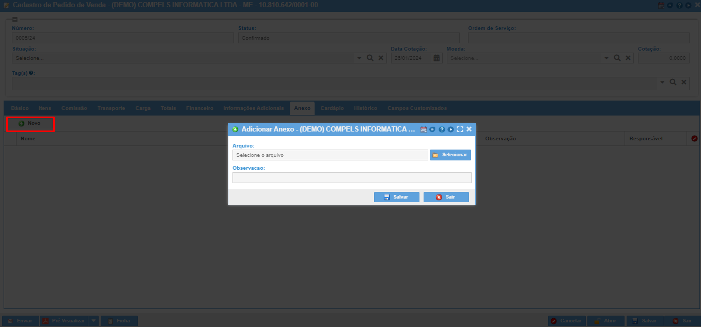Switch to the Cardápio tab
The image size is (701, 327).
click(332, 108)
